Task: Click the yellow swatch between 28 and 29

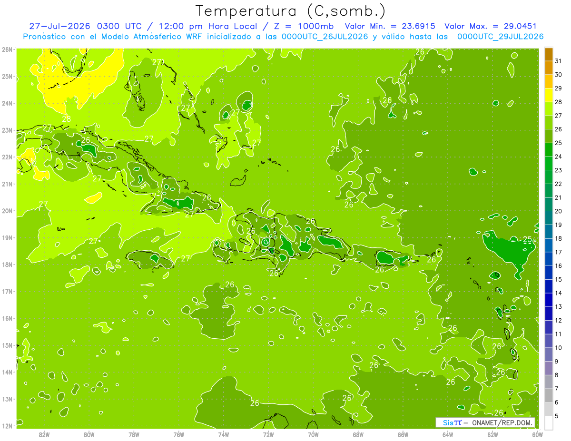Action: tap(549, 95)
